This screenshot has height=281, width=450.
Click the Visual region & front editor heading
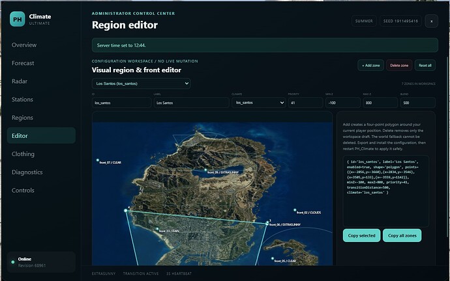pos(136,70)
